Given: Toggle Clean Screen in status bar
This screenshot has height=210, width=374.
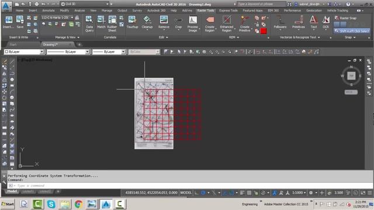Looking at the screenshot, I should [x=363, y=192].
